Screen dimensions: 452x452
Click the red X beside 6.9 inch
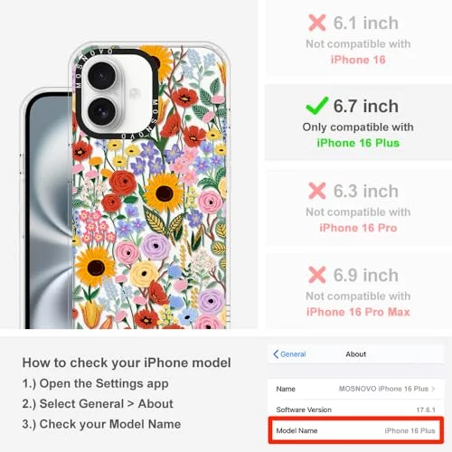[x=316, y=275]
